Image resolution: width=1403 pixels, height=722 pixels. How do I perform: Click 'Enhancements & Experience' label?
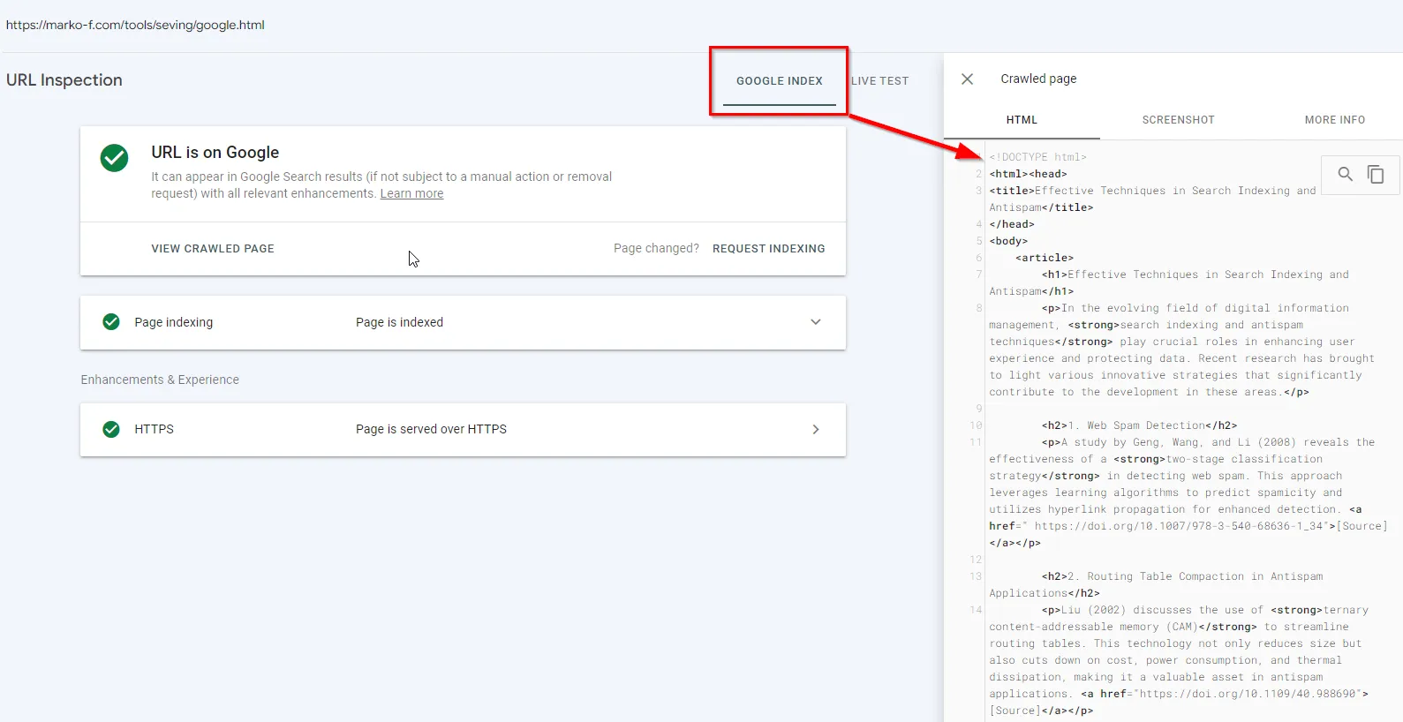[x=160, y=380]
